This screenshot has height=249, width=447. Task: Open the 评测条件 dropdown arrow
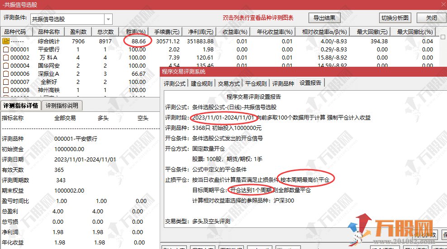108,19
